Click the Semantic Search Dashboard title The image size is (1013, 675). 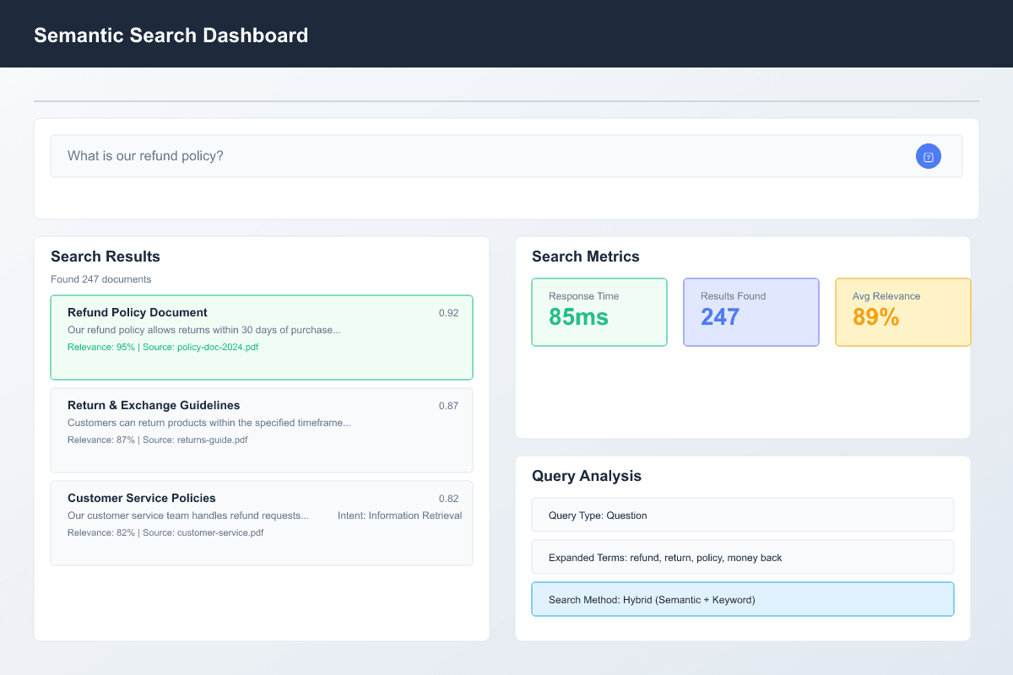click(x=171, y=35)
